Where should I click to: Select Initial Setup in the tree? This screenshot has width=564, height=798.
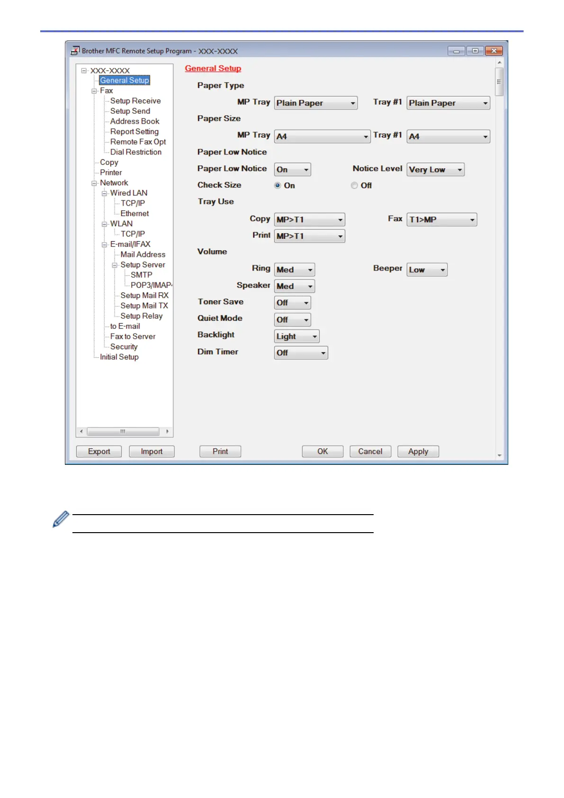[x=119, y=357]
